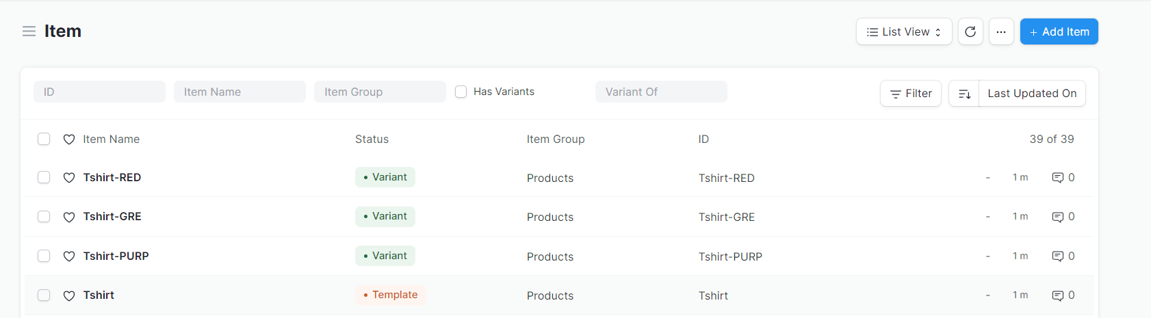Viewport: 1151px width, 318px height.
Task: Open the Tshirt-GRE item link
Action: tap(112, 217)
